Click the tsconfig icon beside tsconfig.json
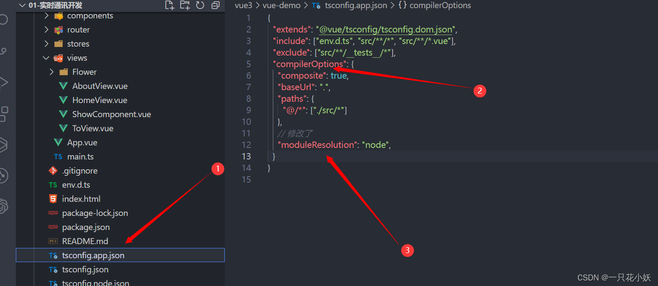Screen dimensions: 658x286 pyautogui.click(x=53, y=270)
